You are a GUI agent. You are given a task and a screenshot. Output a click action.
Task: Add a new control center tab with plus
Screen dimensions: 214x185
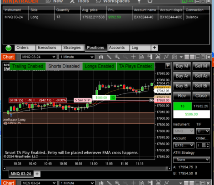click(154, 48)
